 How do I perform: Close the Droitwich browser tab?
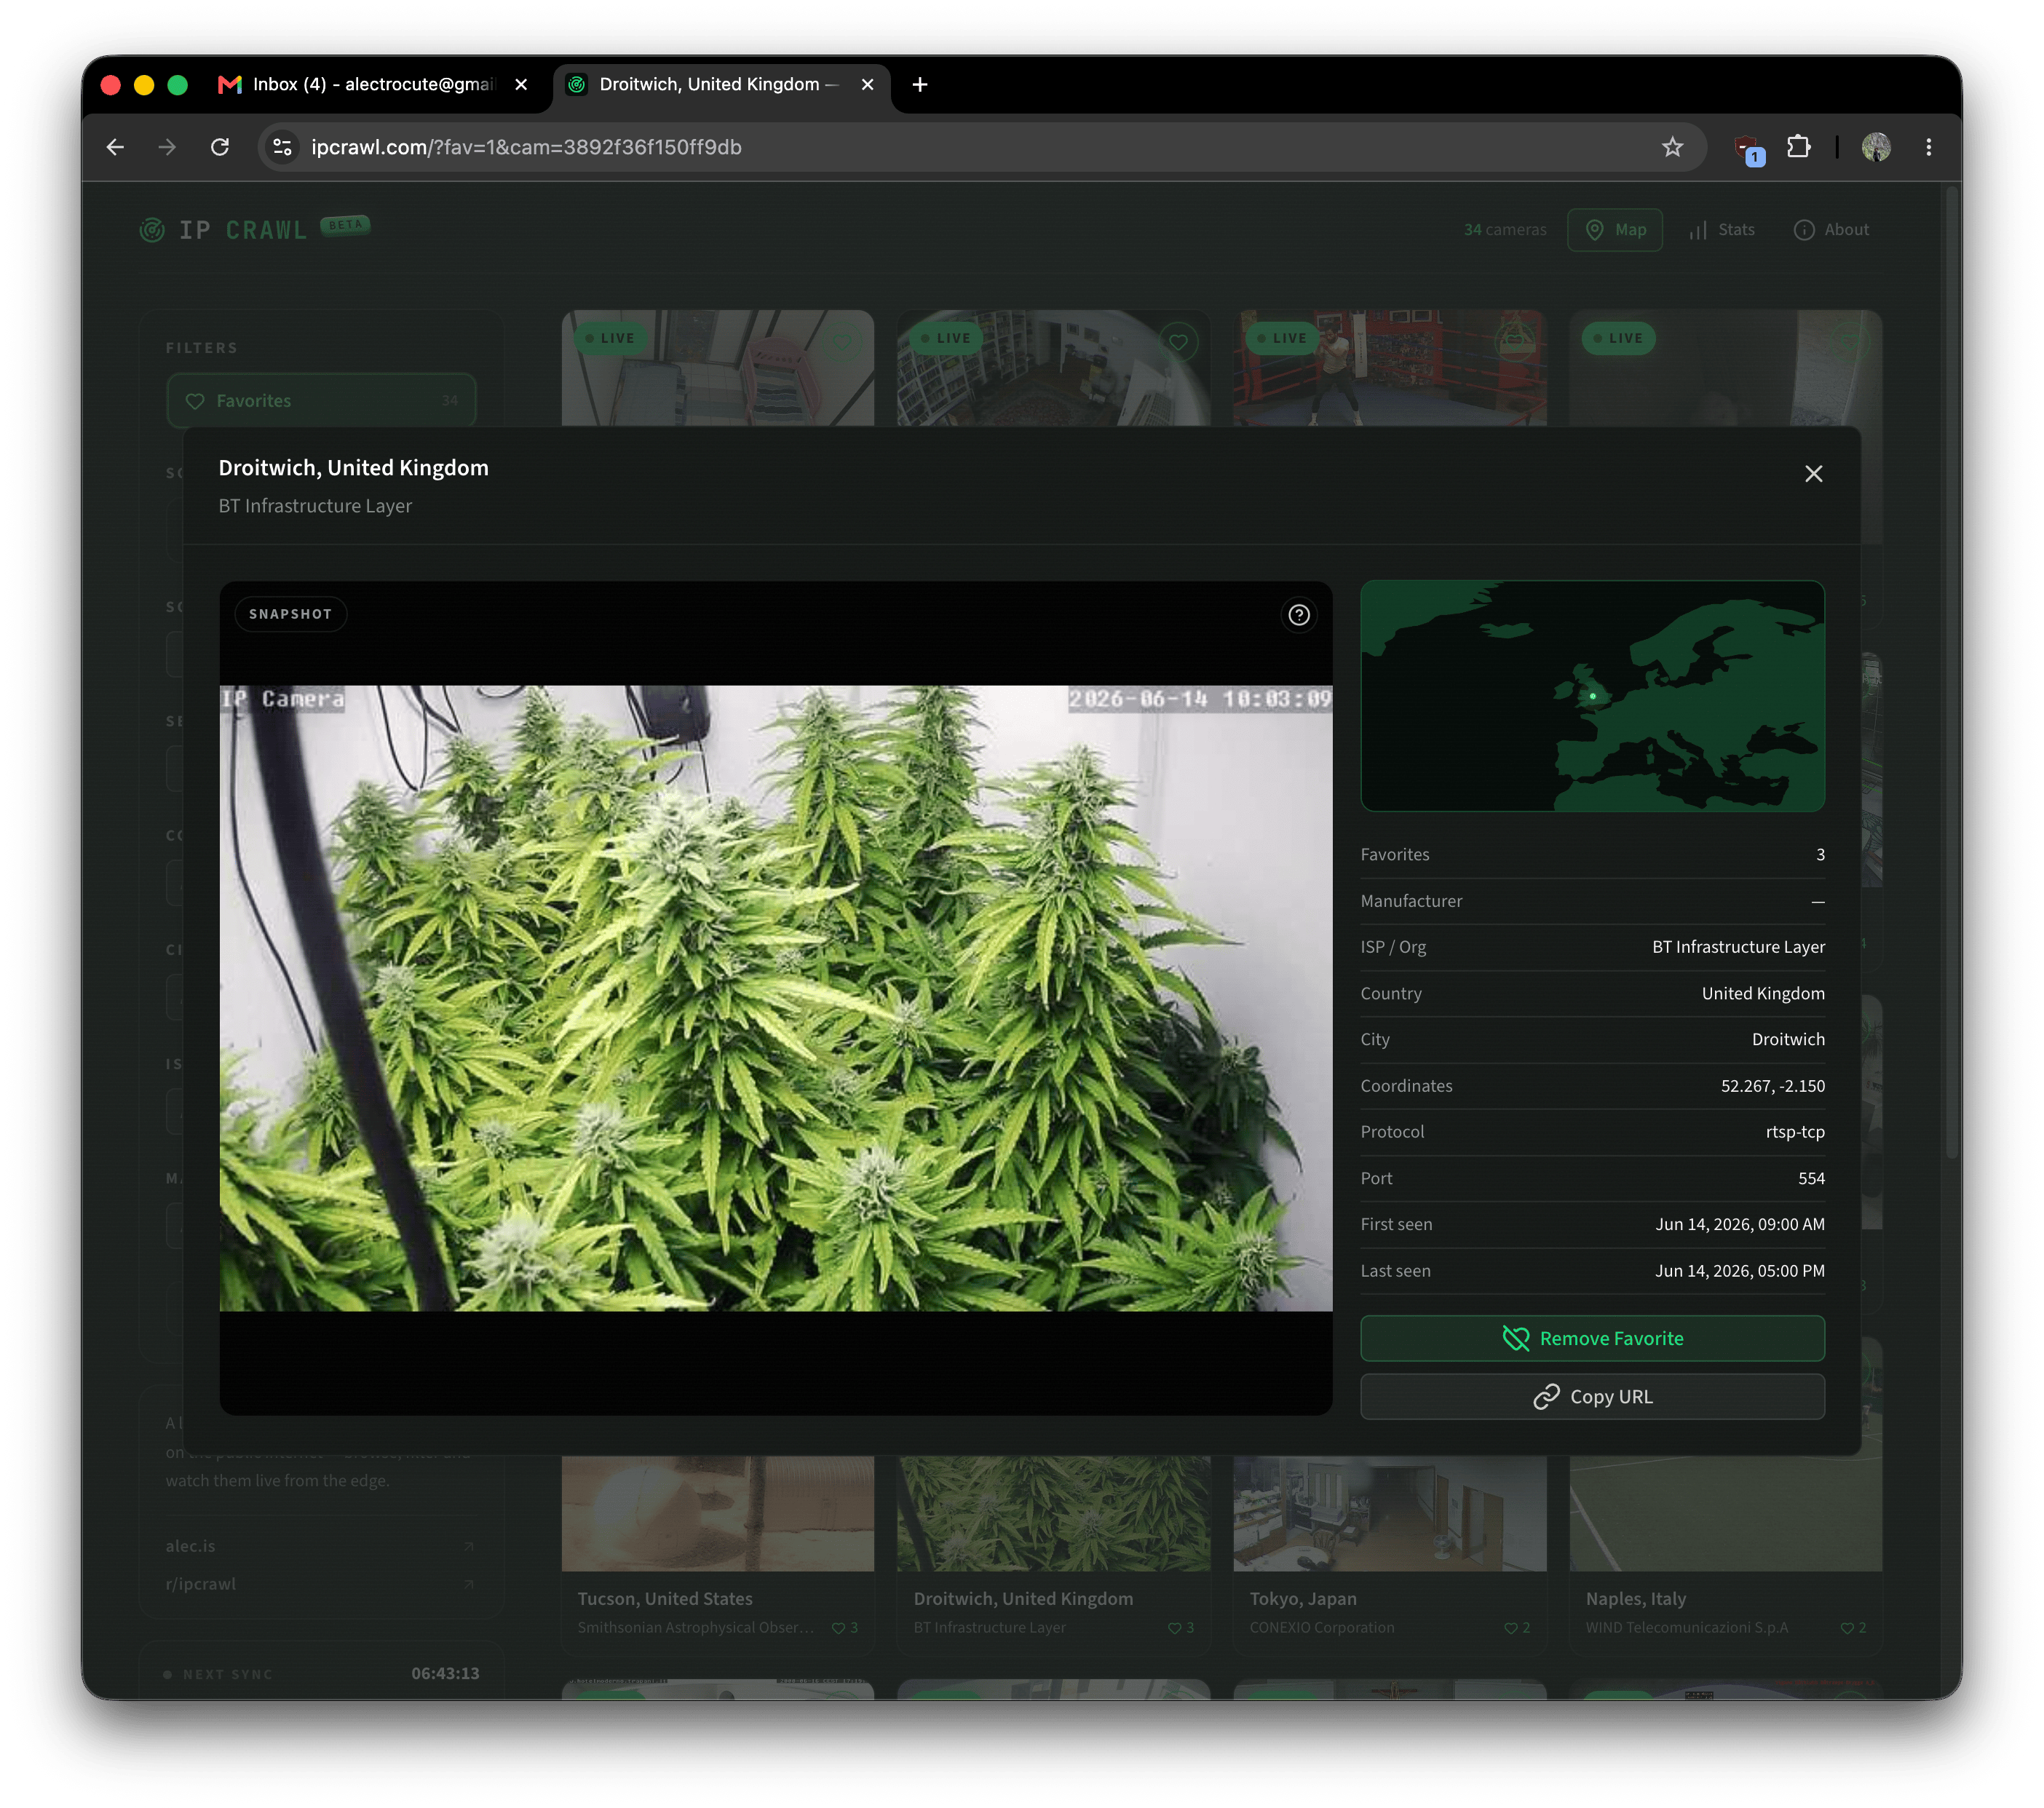point(867,85)
